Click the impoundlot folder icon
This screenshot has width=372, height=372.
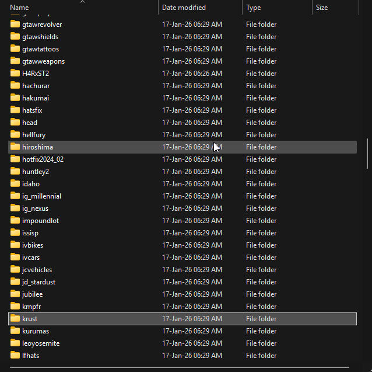click(x=15, y=220)
